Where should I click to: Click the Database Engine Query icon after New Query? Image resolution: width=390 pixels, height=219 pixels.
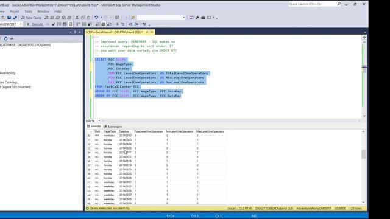click(x=46, y=18)
